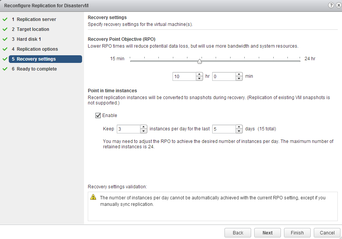Close the Reconfigure Replication dialog
Viewport: 342px width, 239px height.
coord(338,5)
